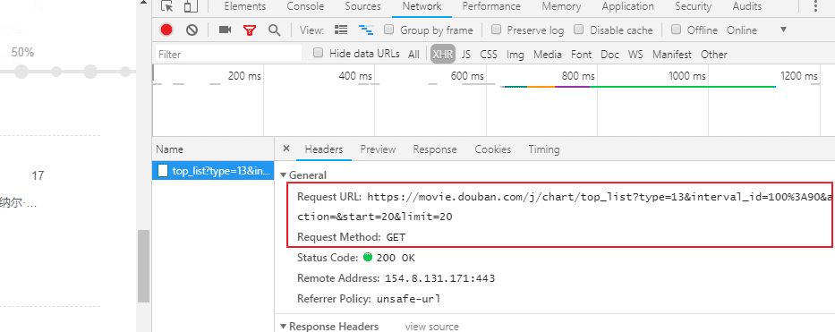The width and height of the screenshot is (835, 332).
Task: Clear the network log with the clear icon
Action: point(192,30)
